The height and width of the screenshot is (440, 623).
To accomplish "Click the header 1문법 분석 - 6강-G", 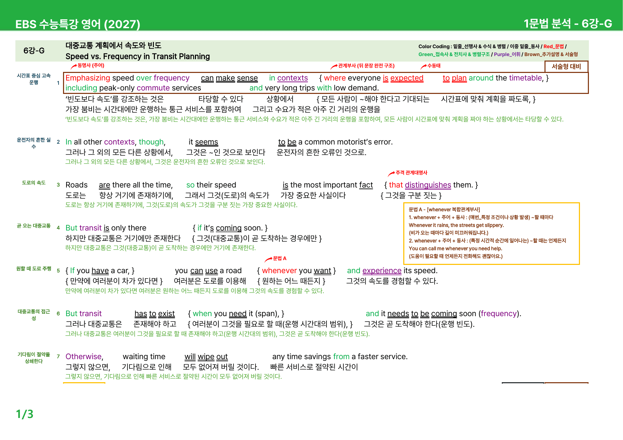I will pos(568,23).
